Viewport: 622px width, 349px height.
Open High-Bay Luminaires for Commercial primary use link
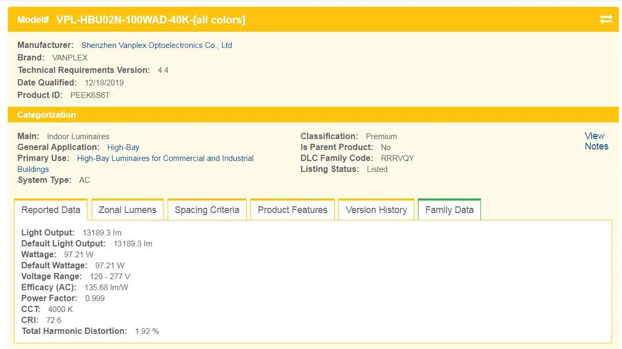pyautogui.click(x=165, y=158)
